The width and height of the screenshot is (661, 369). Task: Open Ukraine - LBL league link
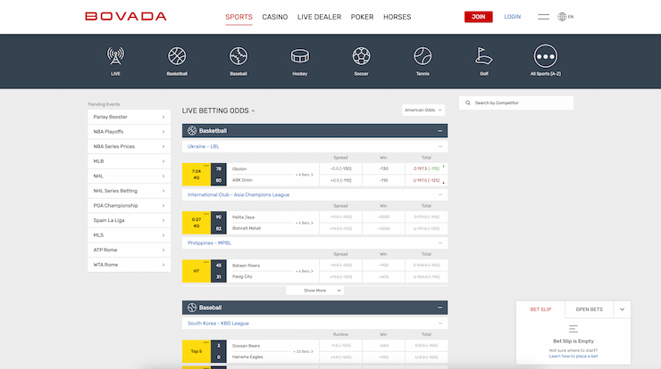[203, 146]
